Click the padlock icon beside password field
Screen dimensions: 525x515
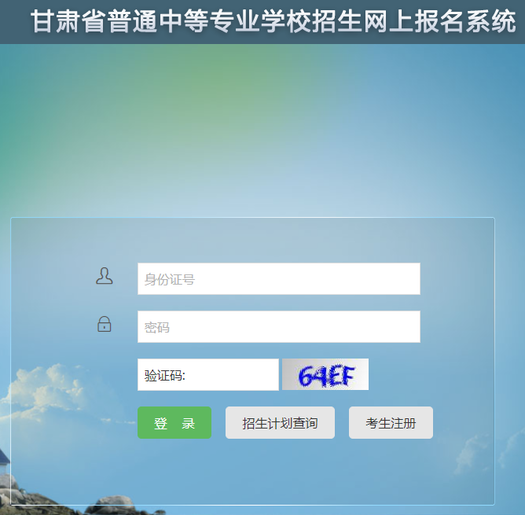click(x=104, y=324)
